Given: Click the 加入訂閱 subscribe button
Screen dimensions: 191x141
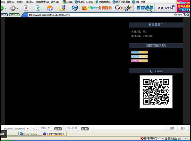Looking at the screenshot, I should 72,128.
